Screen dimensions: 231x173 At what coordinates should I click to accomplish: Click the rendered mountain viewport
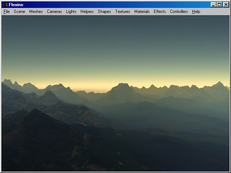click(115, 93)
